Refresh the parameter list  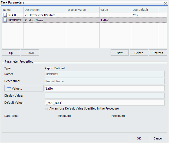[x=158, y=53]
